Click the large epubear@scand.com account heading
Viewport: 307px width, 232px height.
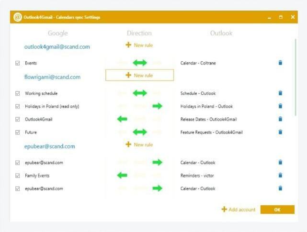tap(49, 146)
